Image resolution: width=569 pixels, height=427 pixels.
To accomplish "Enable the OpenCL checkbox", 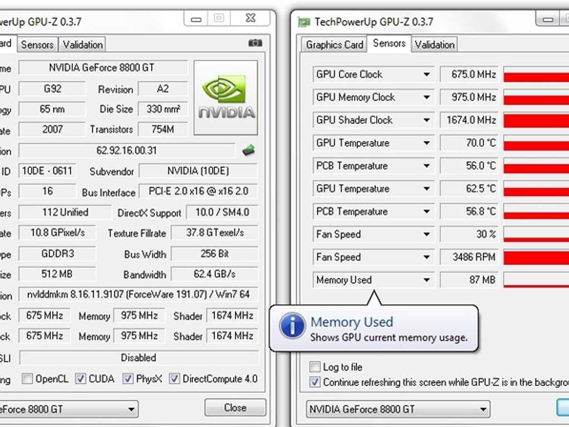I will pyautogui.click(x=27, y=379).
